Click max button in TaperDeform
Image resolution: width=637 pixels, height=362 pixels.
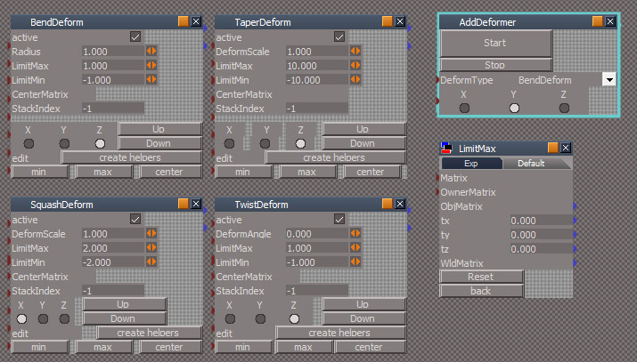[307, 172]
